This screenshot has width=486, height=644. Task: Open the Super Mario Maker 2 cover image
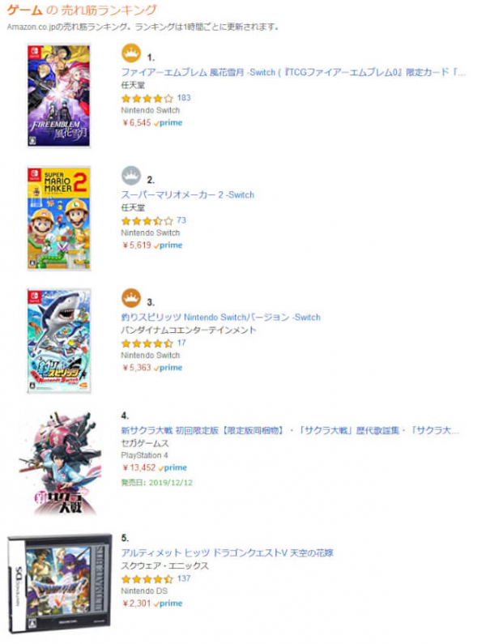click(x=59, y=218)
